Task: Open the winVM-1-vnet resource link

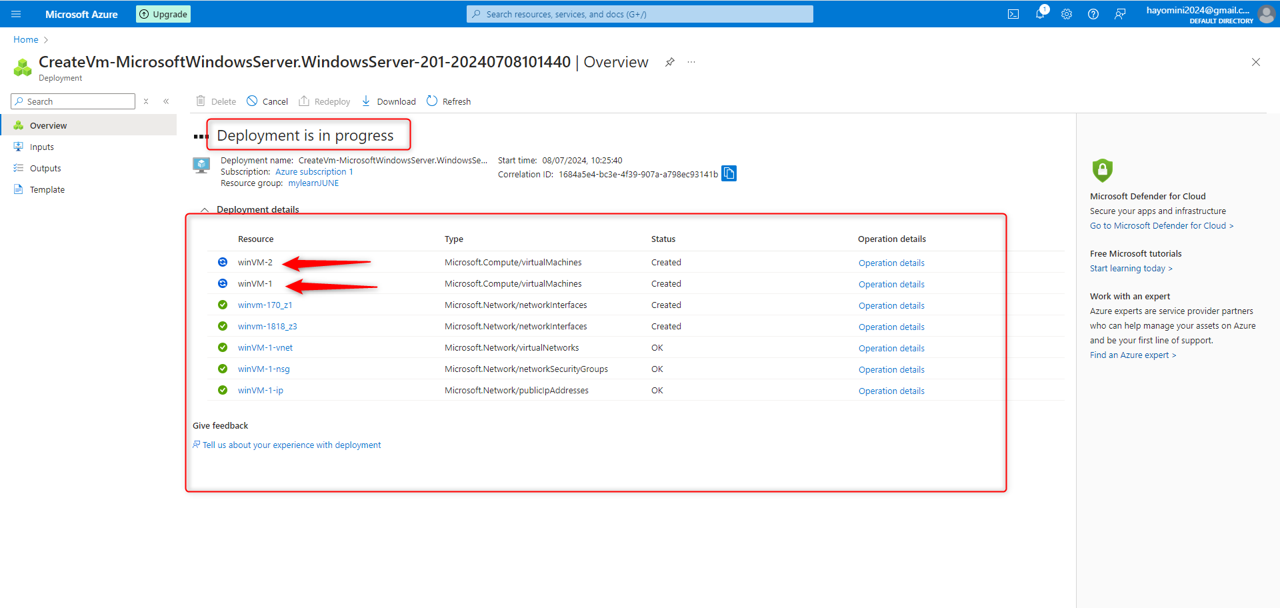Action: 265,348
